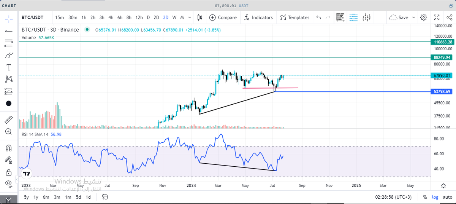This screenshot has height=204, width=456.
Task: Toggle hide all drawings eye
Action: coord(9,184)
